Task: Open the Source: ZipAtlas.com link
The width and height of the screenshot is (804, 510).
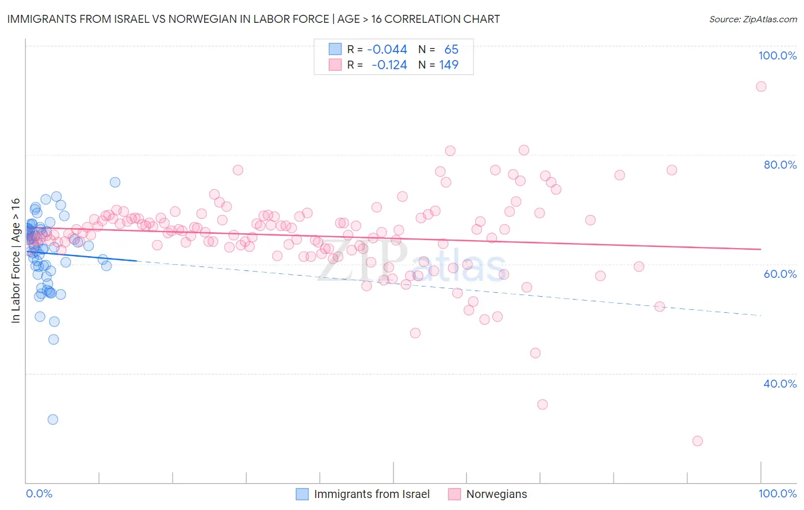Action: point(753,19)
